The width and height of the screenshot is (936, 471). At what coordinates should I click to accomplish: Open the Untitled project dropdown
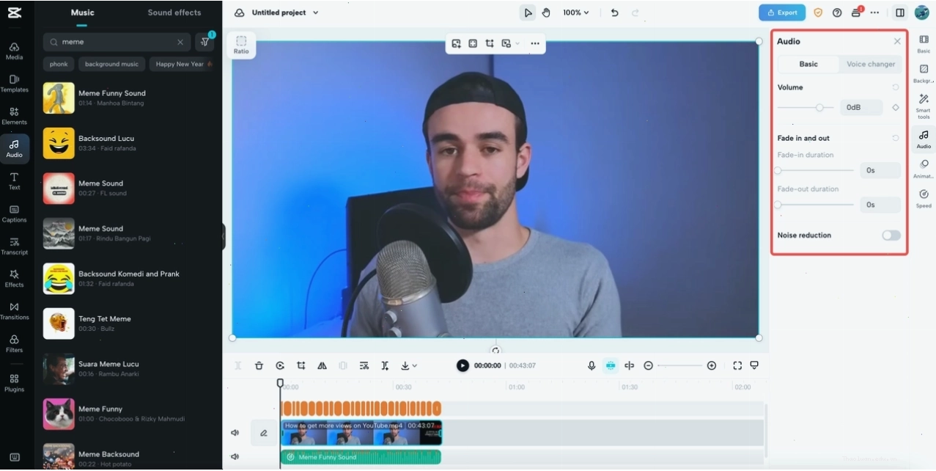pyautogui.click(x=285, y=12)
